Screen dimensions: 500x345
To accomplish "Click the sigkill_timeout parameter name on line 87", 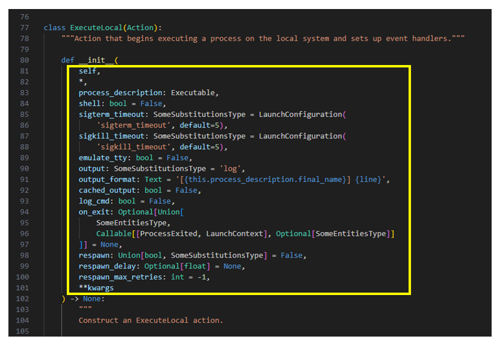I will [x=111, y=136].
